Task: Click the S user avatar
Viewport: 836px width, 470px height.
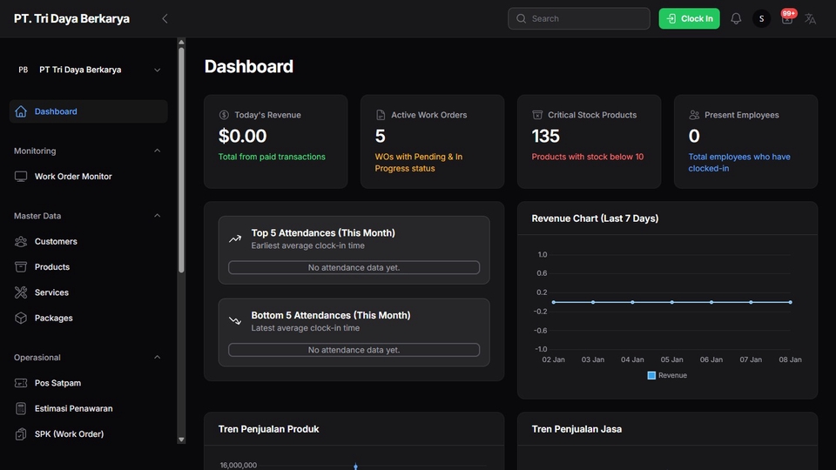Action: click(762, 18)
